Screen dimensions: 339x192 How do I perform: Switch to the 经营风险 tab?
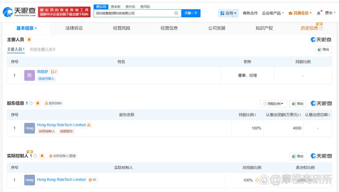pos(121,28)
